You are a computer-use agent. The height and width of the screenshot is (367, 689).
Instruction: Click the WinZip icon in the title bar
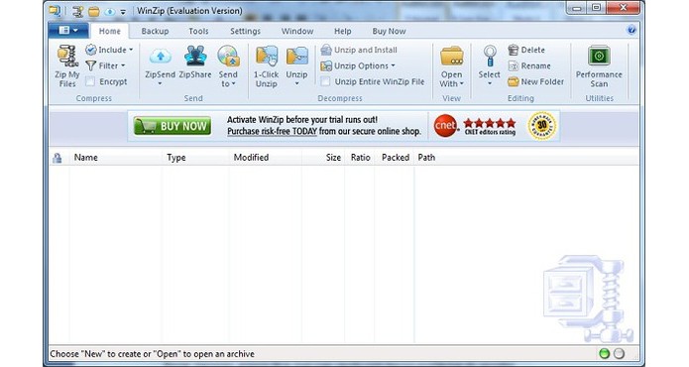click(55, 11)
